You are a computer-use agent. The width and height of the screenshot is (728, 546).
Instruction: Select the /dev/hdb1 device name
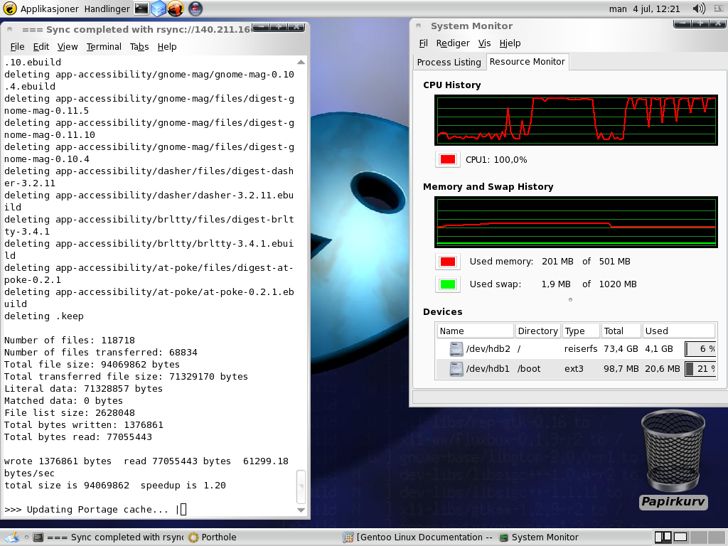coord(488,369)
